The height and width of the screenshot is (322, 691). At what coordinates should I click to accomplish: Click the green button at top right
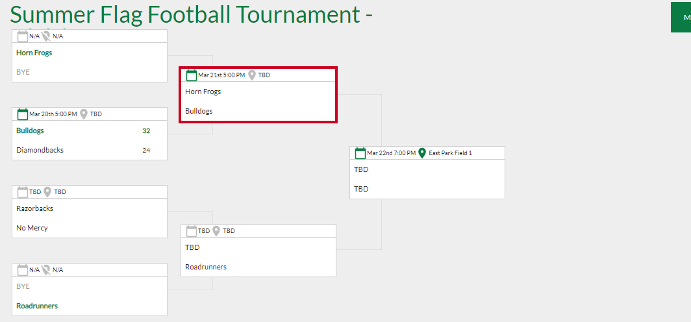(x=681, y=17)
